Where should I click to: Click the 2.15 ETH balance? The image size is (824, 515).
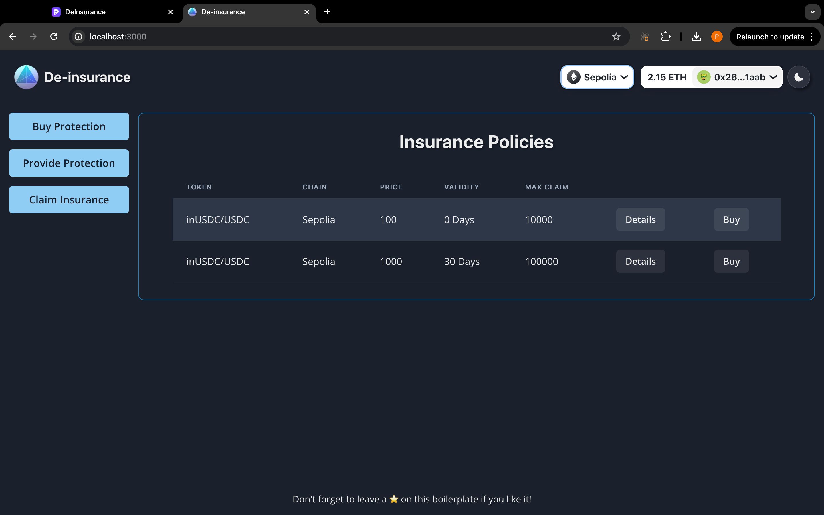667,77
